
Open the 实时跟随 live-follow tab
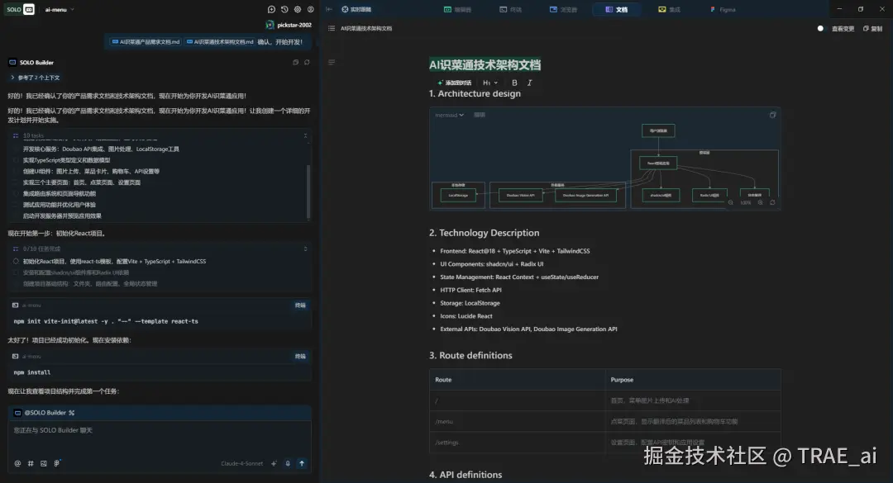(x=356, y=9)
